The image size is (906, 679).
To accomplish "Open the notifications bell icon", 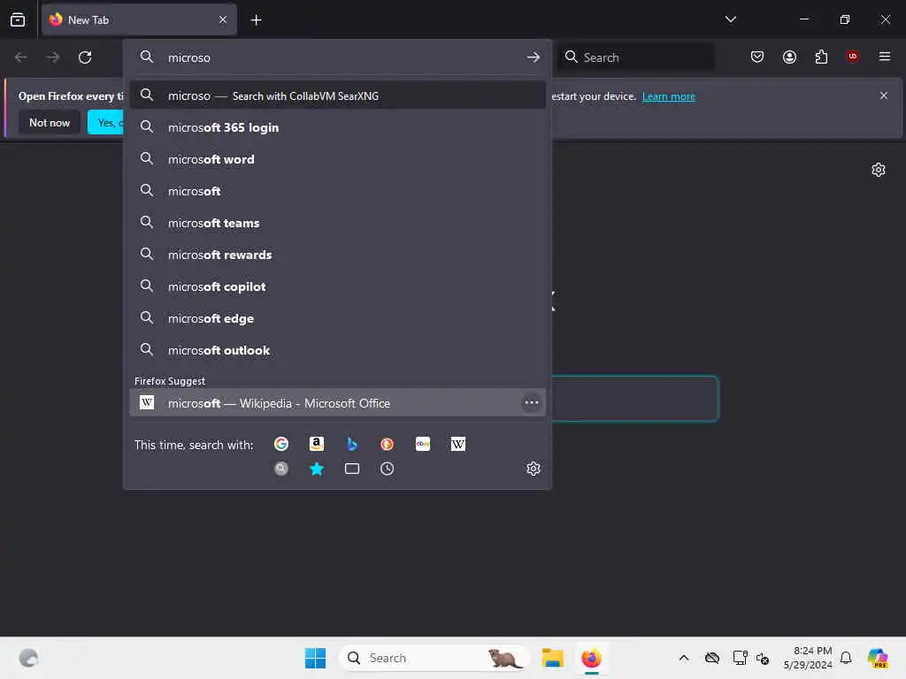I will (x=846, y=658).
